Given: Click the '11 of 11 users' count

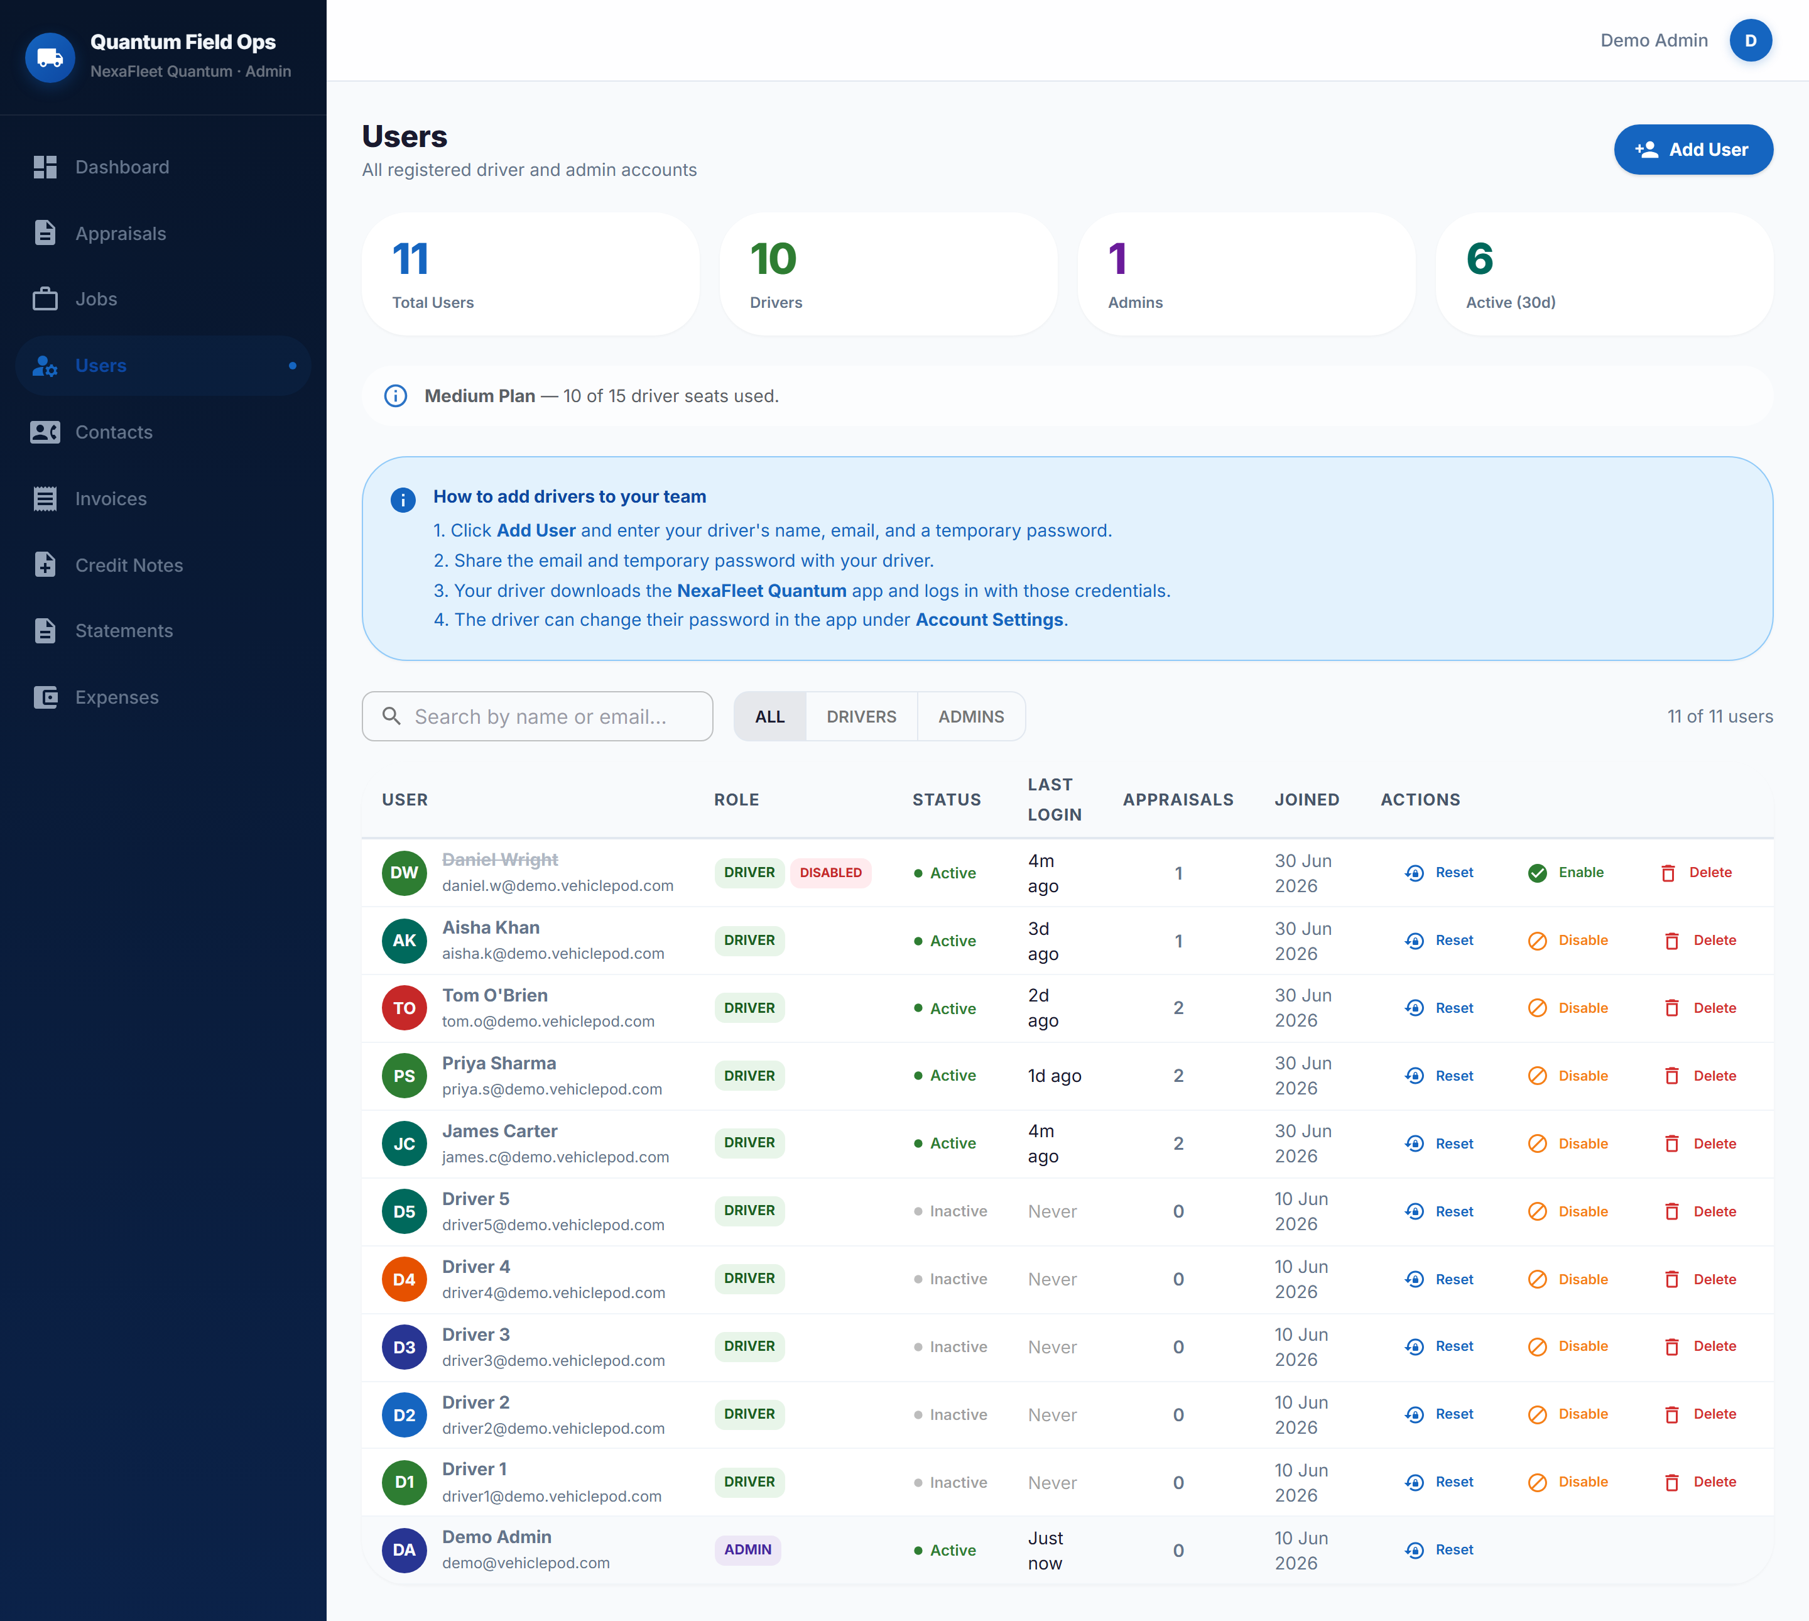Looking at the screenshot, I should click(x=1720, y=716).
